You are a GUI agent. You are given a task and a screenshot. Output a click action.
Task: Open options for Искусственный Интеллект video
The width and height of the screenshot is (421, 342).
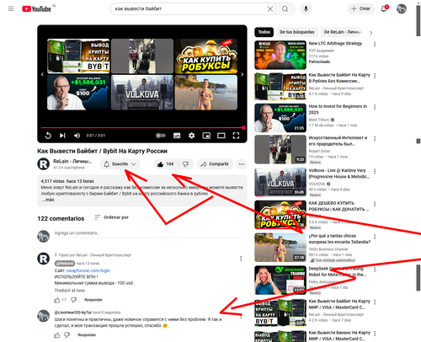375,139
